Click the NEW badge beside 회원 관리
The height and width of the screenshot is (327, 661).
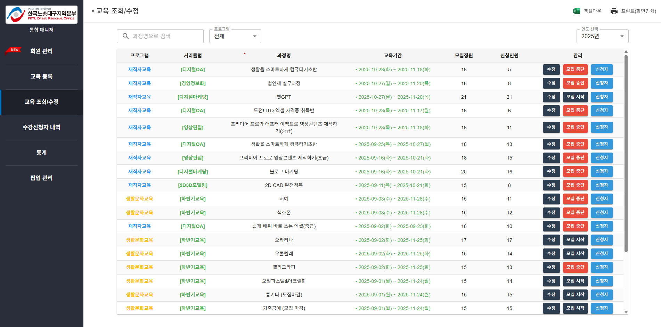[x=14, y=50]
